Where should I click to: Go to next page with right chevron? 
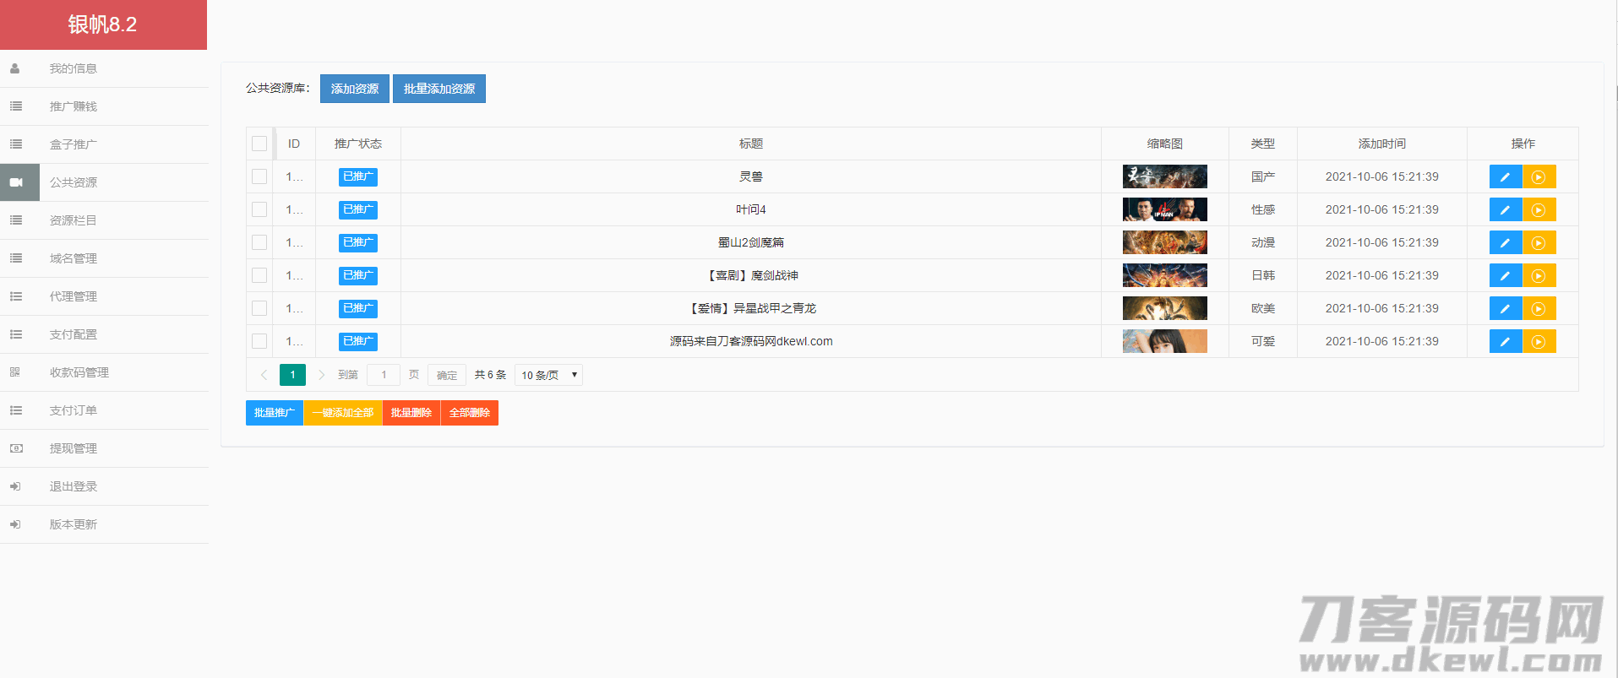point(321,375)
